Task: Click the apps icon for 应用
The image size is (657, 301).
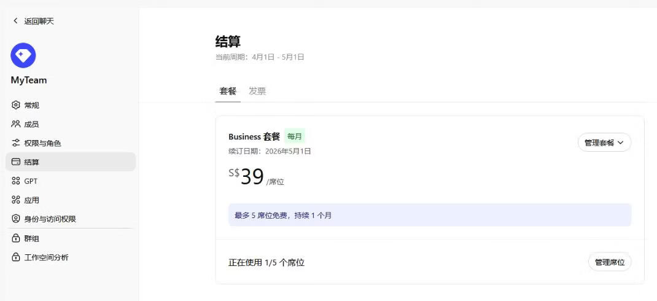Action: (16, 200)
